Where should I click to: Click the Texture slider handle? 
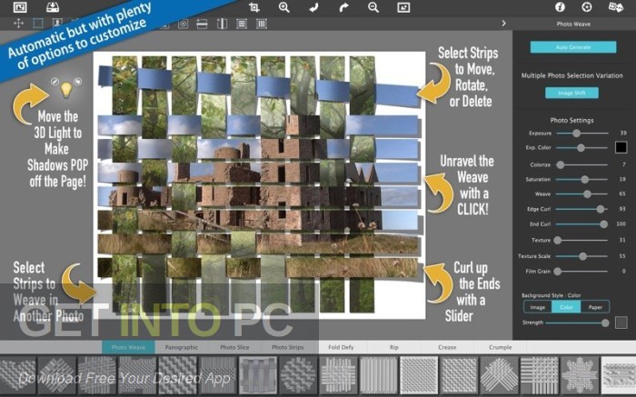pyautogui.click(x=558, y=241)
